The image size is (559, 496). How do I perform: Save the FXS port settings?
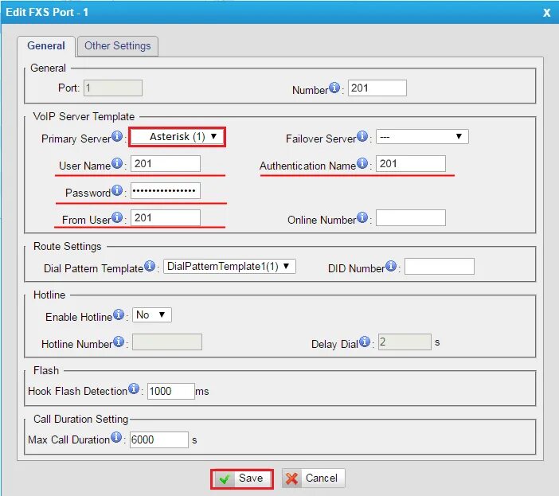click(x=242, y=478)
